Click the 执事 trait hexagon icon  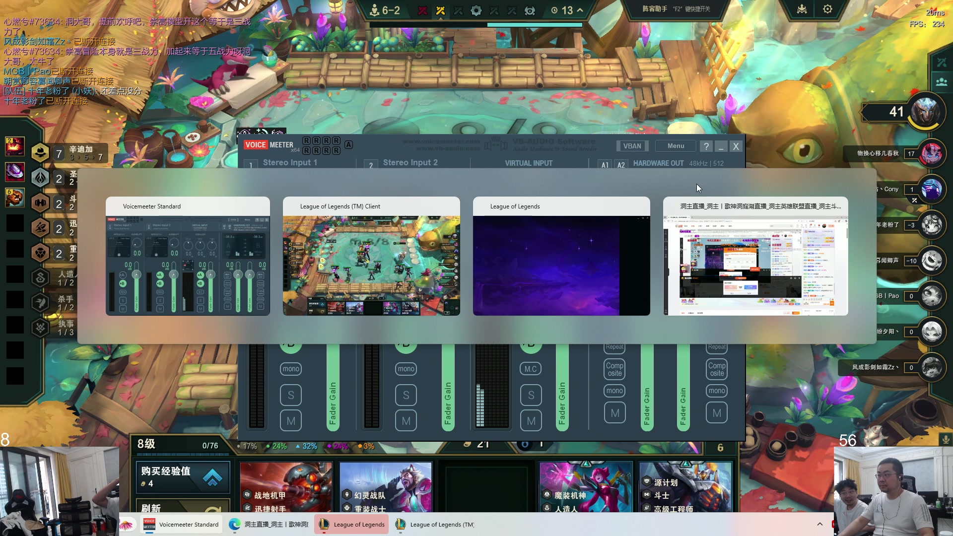pos(40,328)
